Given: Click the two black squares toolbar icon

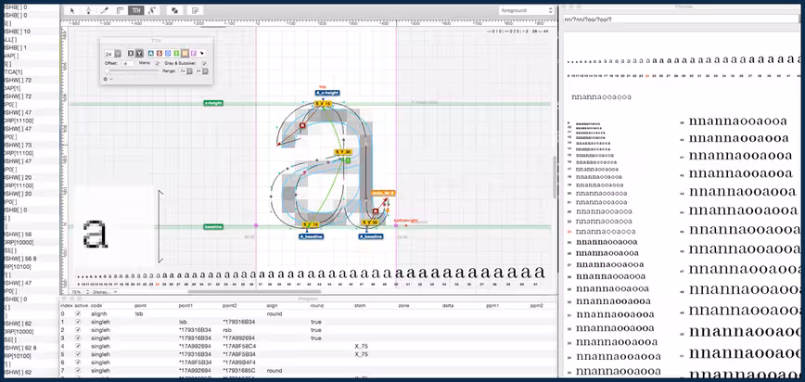Looking at the screenshot, I should [174, 10].
